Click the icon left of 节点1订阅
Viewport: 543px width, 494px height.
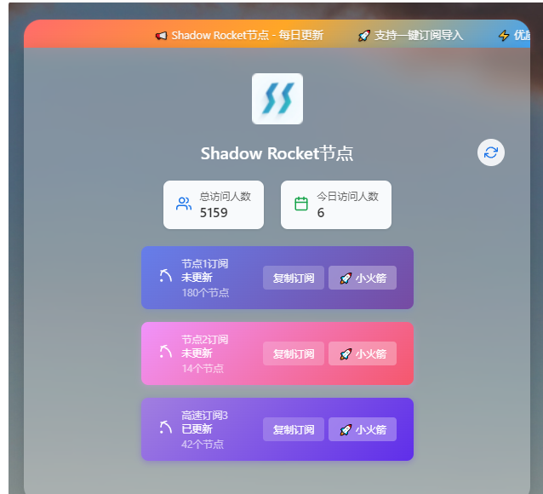165,275
